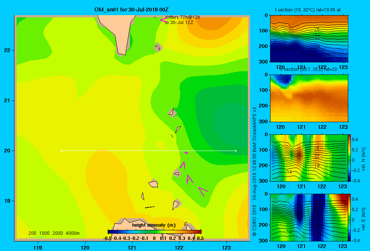The image size is (370, 251).
Task: Click the white transect line's left endpoint
Action: [x=61, y=151]
